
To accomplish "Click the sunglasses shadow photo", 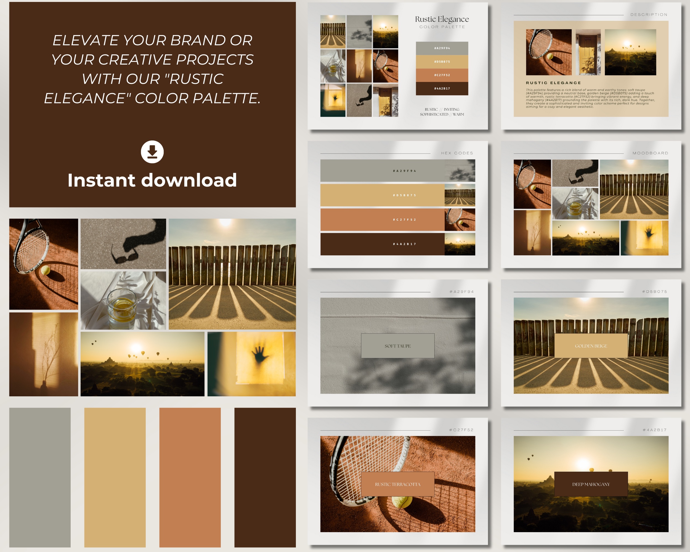I will point(124,243).
